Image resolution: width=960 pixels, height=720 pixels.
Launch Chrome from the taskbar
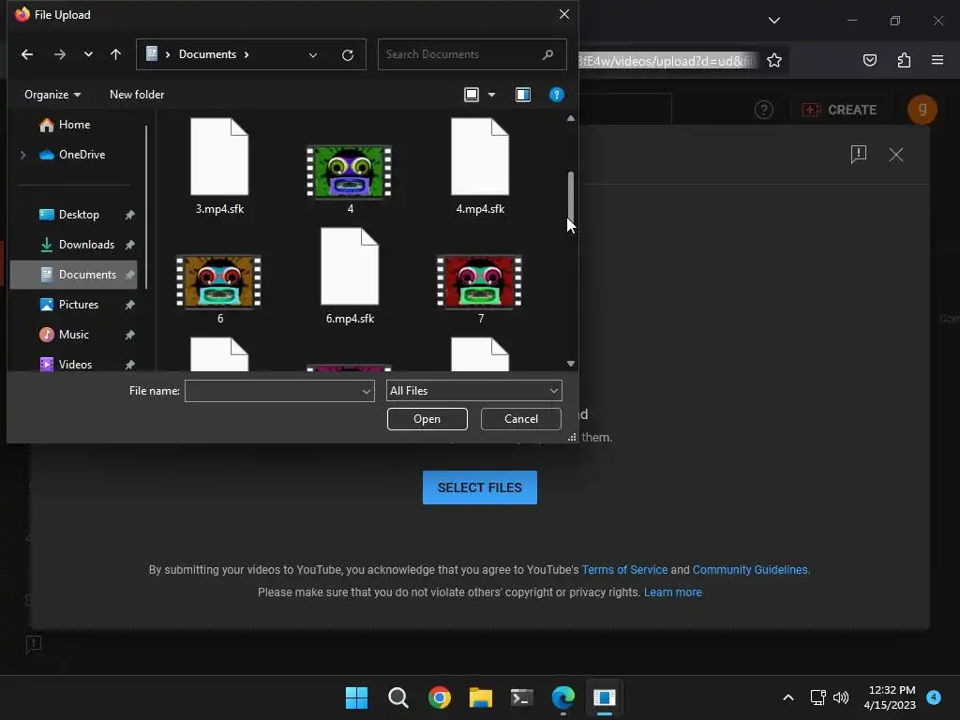(439, 697)
